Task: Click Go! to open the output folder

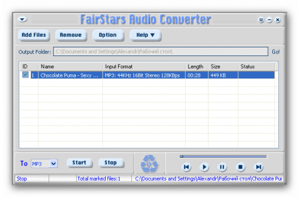Action: (x=276, y=52)
